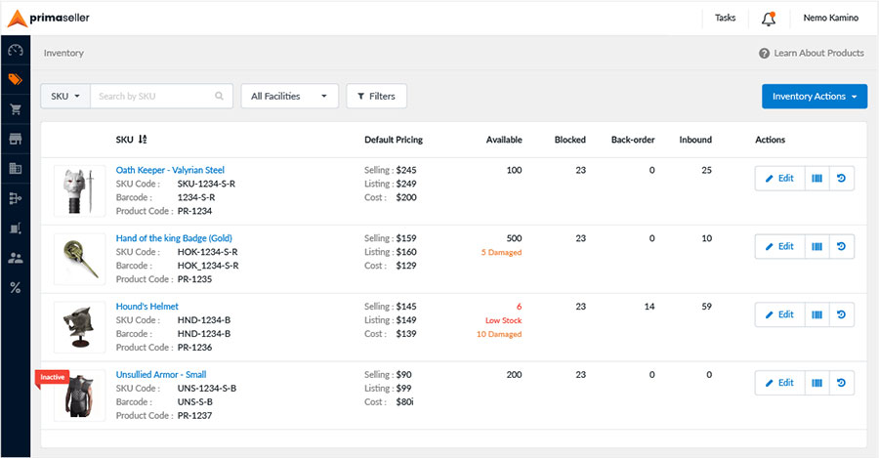This screenshot has width=879, height=458.
Task: Open the Hand of the king Badge link
Action: [174, 237]
